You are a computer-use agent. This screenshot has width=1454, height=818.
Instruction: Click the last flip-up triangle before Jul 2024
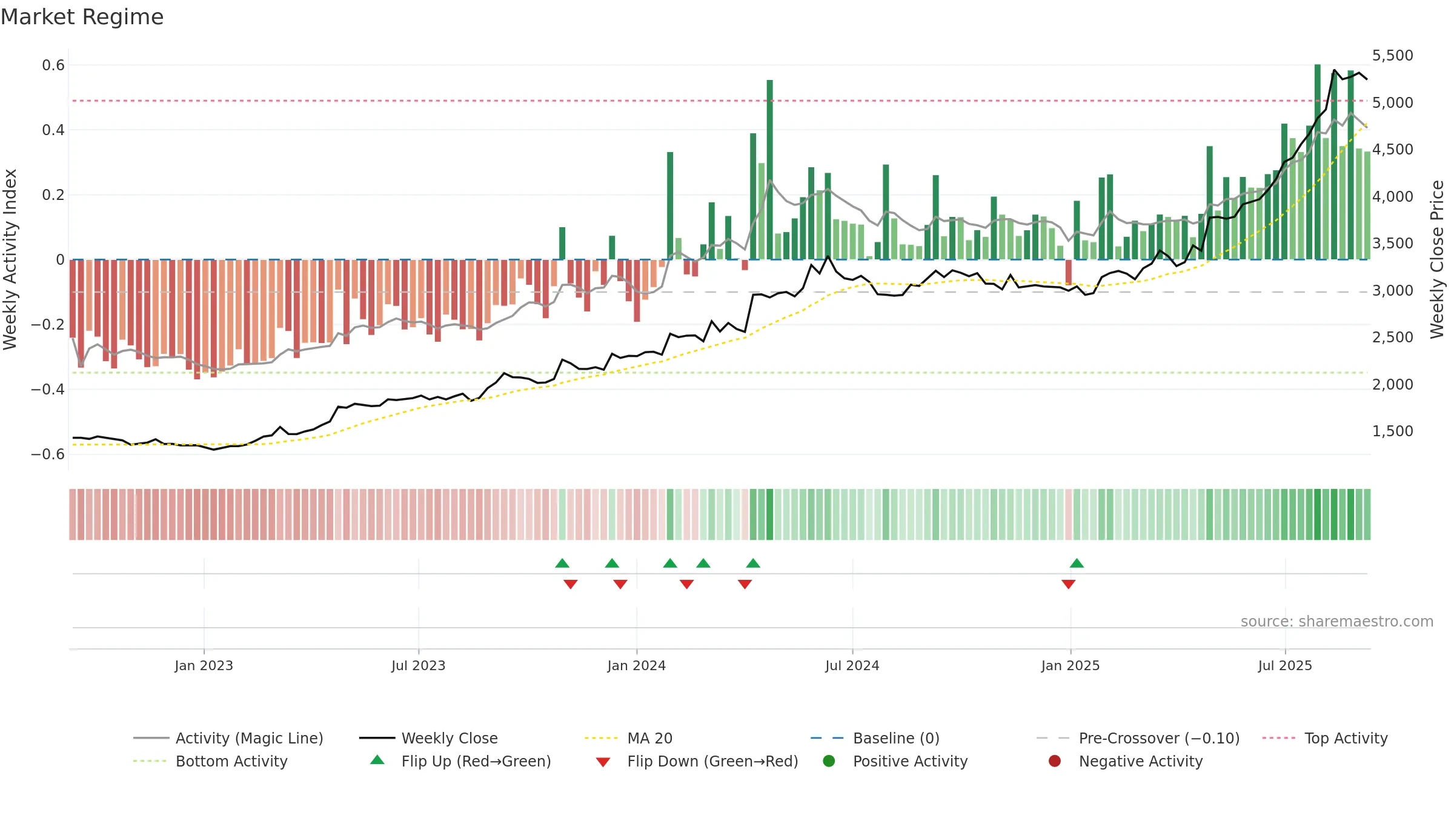[x=753, y=564]
